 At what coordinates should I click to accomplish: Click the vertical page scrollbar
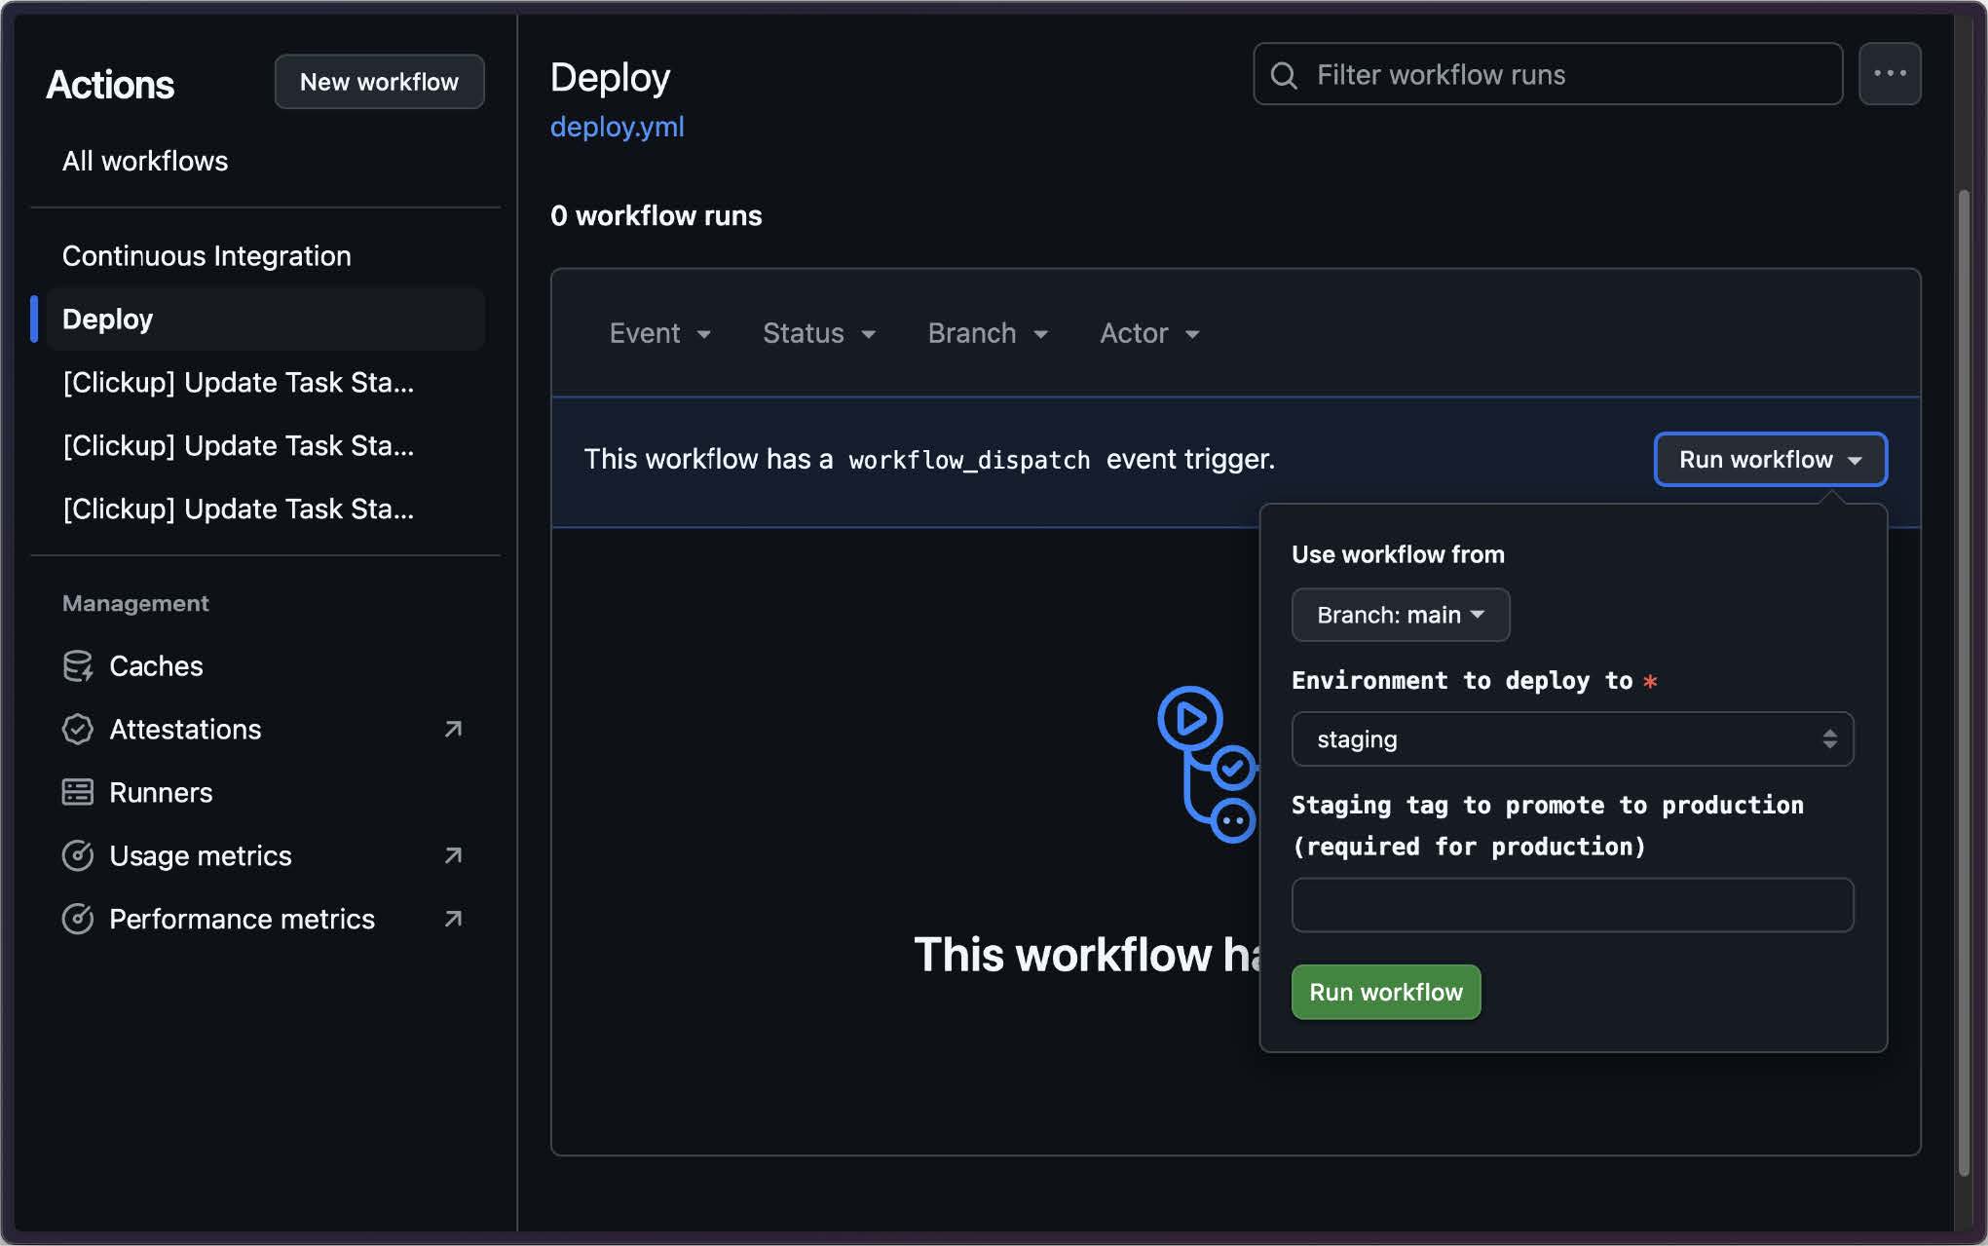[x=1964, y=682]
